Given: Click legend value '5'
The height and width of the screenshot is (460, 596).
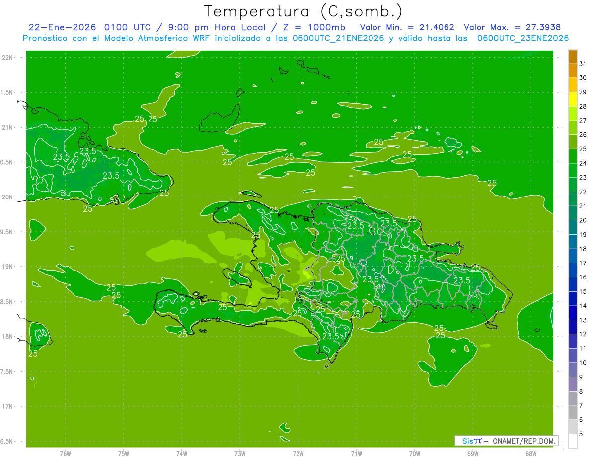Looking at the screenshot, I should tap(581, 434).
